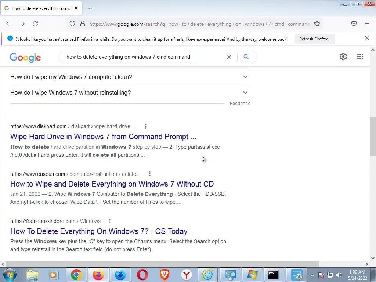Click the Refresh Firefox... button

coord(315,39)
